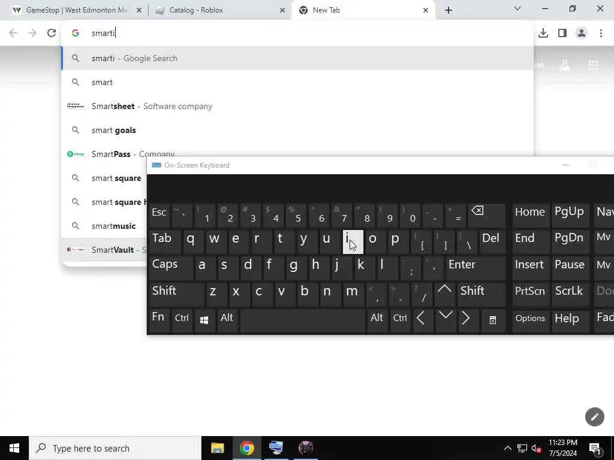Toggle the Caps key on keyboard

point(171,268)
